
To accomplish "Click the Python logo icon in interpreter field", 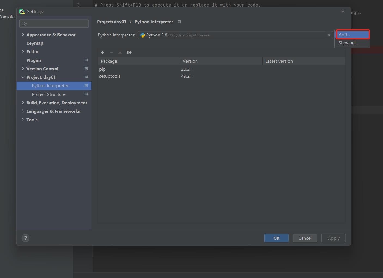I will click(x=143, y=35).
